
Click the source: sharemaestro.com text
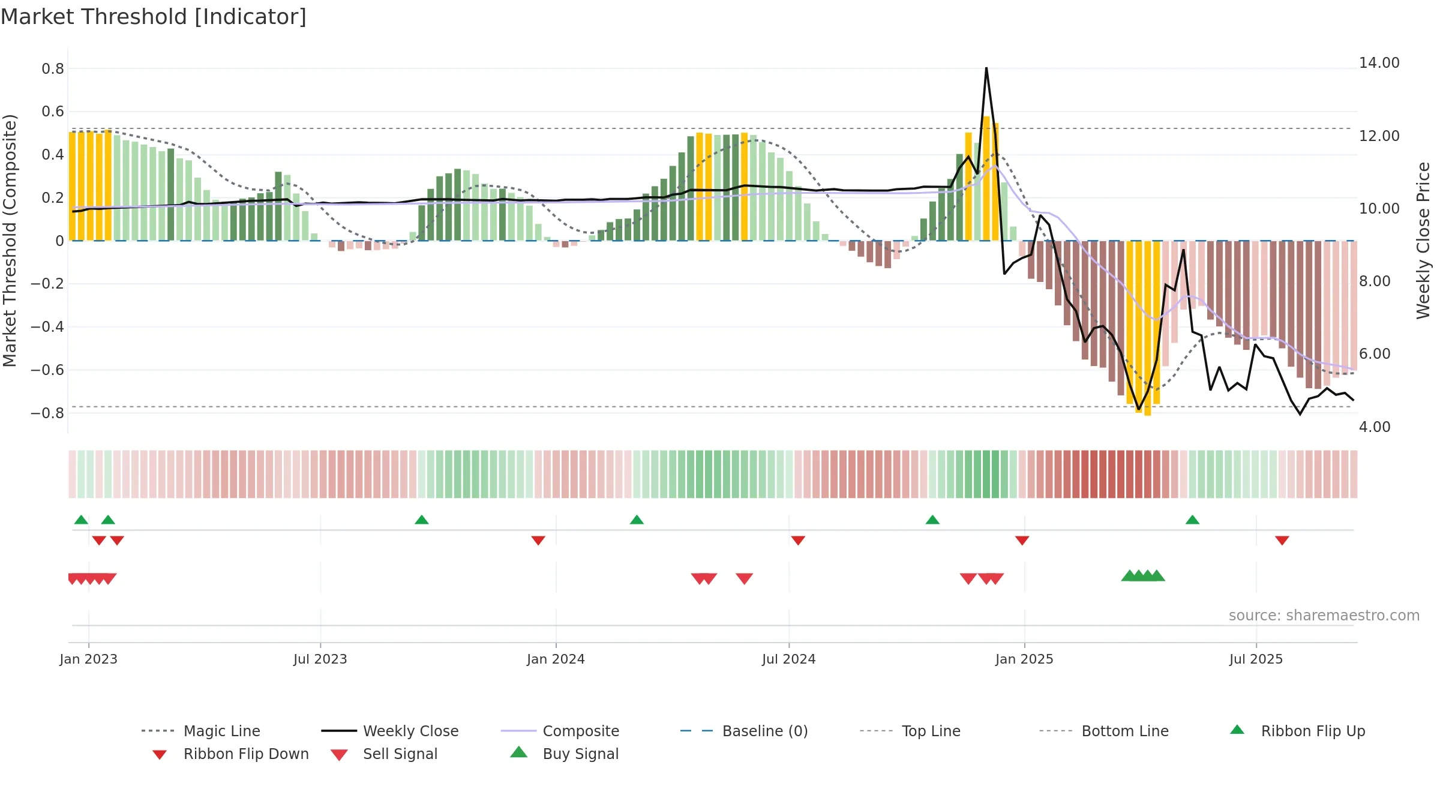tap(1324, 615)
